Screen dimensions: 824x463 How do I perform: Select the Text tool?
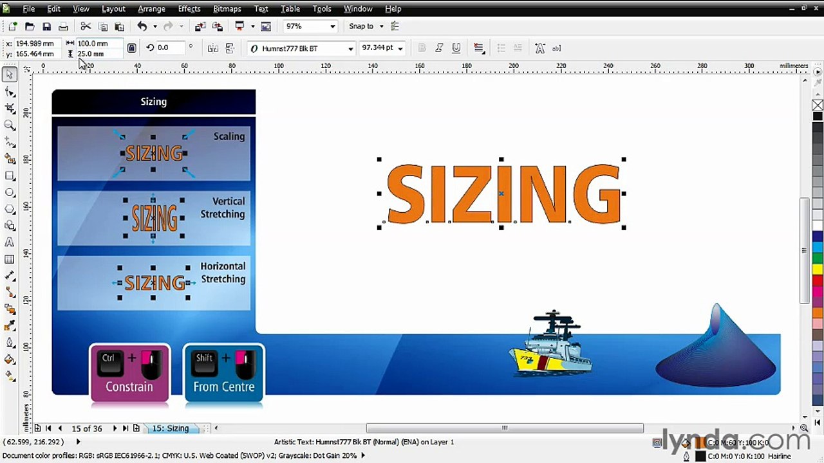pyautogui.click(x=10, y=242)
